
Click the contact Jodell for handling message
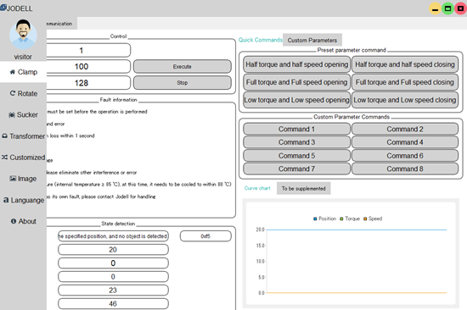coord(101,197)
